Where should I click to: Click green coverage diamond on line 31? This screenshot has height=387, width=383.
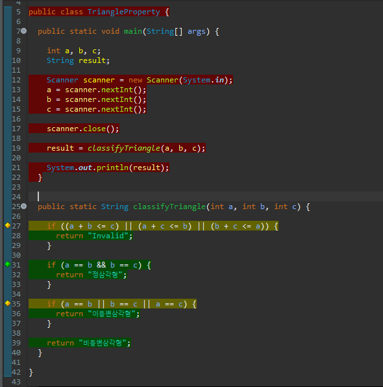pyautogui.click(x=8, y=264)
